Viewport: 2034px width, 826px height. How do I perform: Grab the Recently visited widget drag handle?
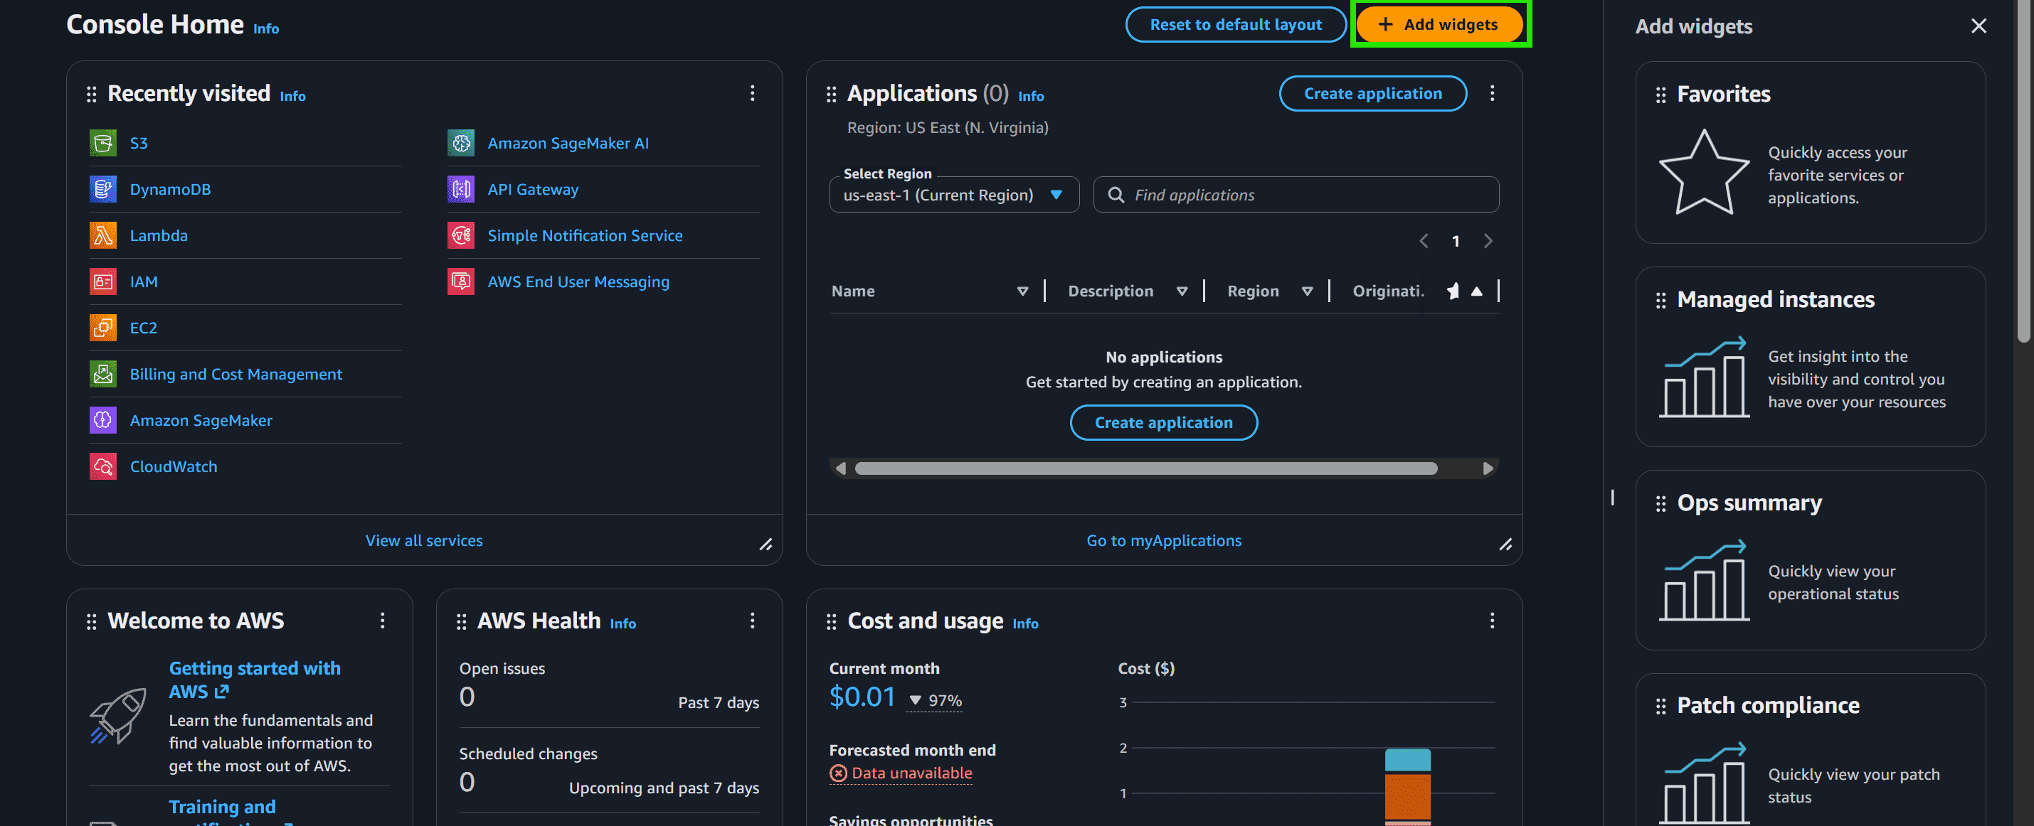(x=92, y=95)
